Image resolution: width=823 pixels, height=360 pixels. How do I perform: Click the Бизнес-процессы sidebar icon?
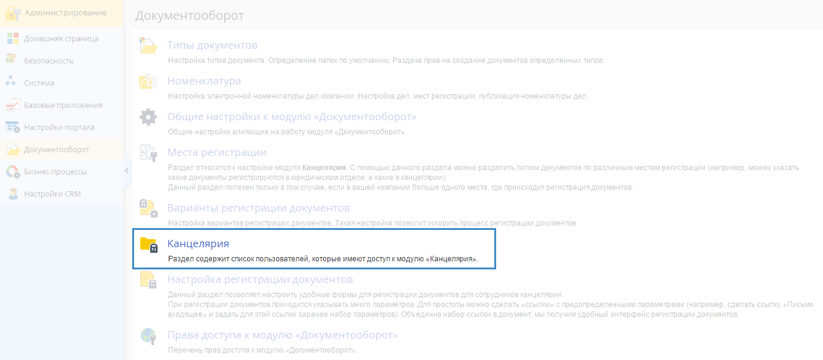(12, 171)
